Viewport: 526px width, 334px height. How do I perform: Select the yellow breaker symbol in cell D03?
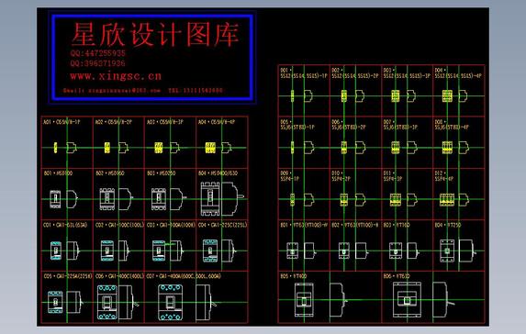tap(396, 96)
